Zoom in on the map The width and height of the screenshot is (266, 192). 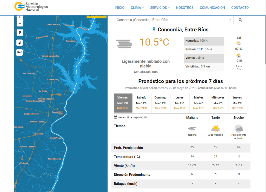click(x=20, y=17)
